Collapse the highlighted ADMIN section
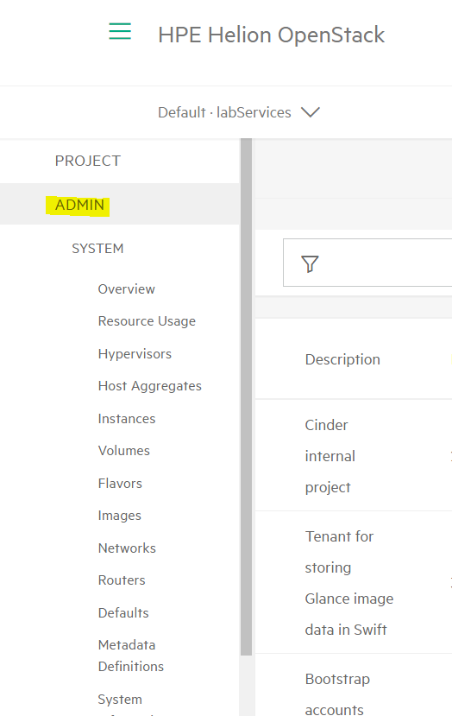Viewport: 452px width, 716px height. point(79,205)
